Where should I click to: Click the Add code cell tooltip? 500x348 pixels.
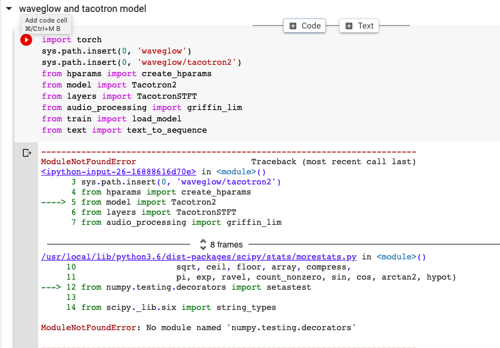[x=46, y=25]
